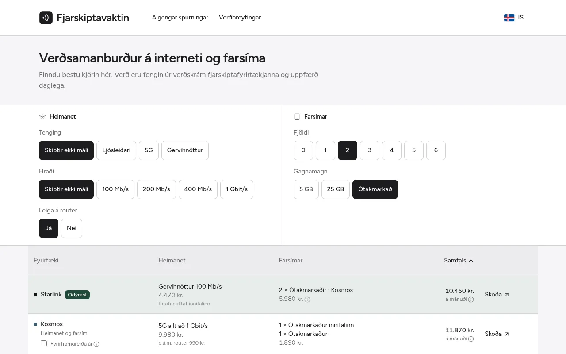Image resolution: width=566 pixels, height=354 pixels.
Task: Click the info icon under 11.870 kr.
Action: pyautogui.click(x=471, y=339)
